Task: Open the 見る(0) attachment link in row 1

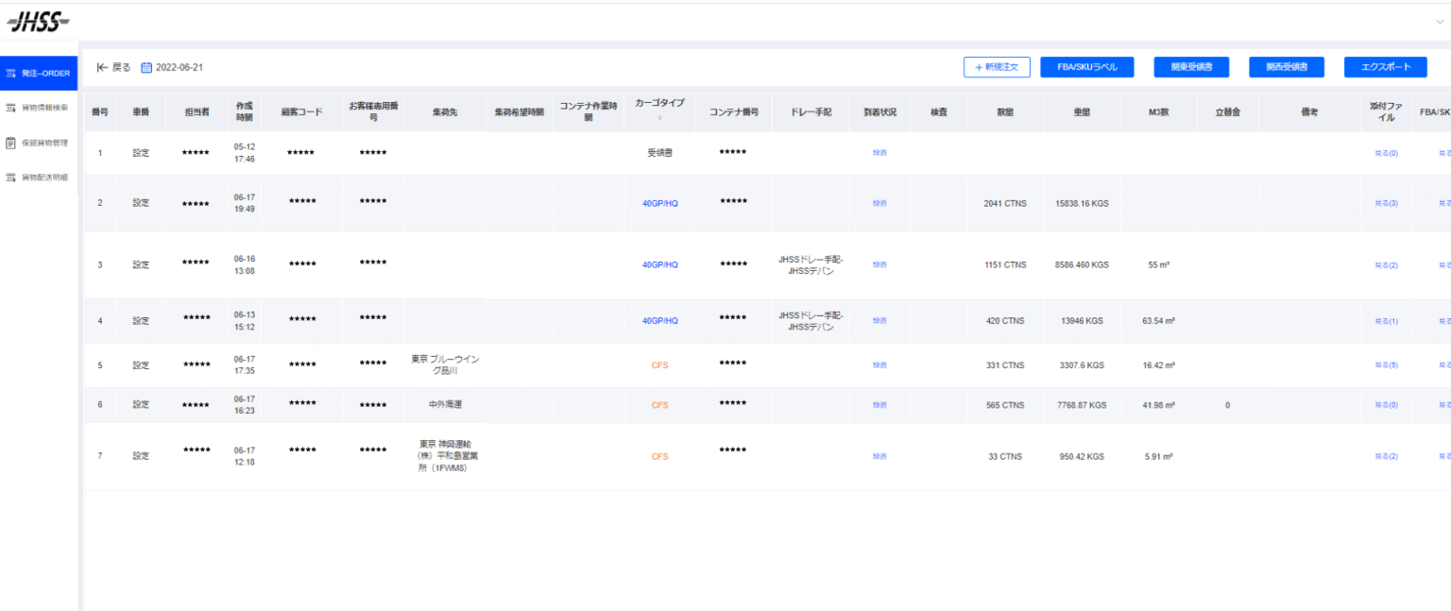Action: [x=1386, y=152]
